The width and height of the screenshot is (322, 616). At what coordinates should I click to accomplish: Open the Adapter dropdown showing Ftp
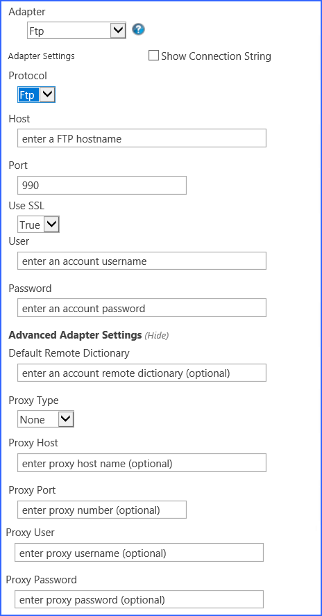coord(76,31)
